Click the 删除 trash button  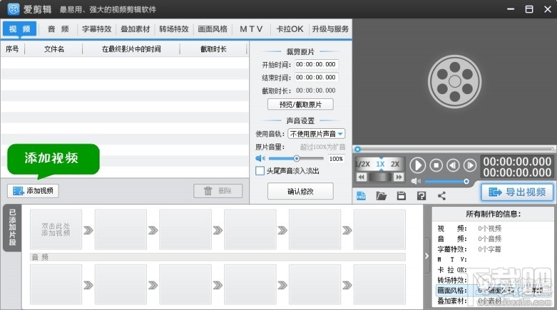coord(218,191)
